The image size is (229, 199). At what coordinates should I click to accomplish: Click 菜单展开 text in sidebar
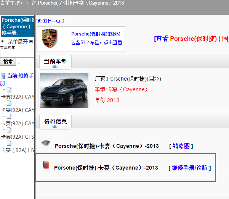pyautogui.click(x=18, y=42)
